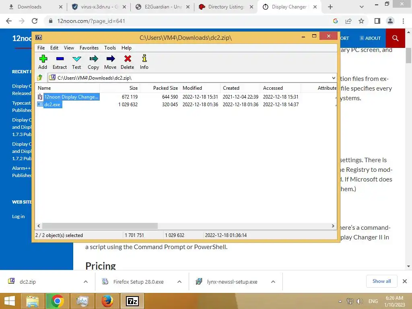Click the Log in link
The height and width of the screenshot is (309, 412).
(x=19, y=216)
